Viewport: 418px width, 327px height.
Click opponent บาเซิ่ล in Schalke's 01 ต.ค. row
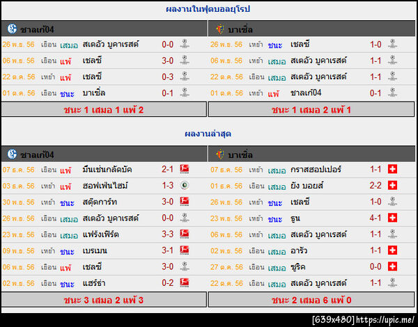[x=94, y=93]
